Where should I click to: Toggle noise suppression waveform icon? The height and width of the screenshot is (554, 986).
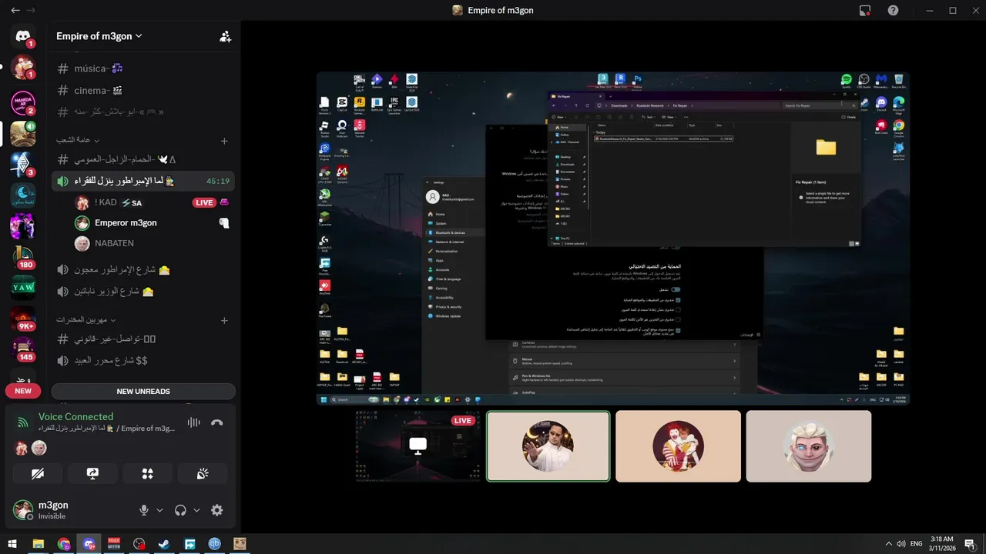tap(193, 422)
